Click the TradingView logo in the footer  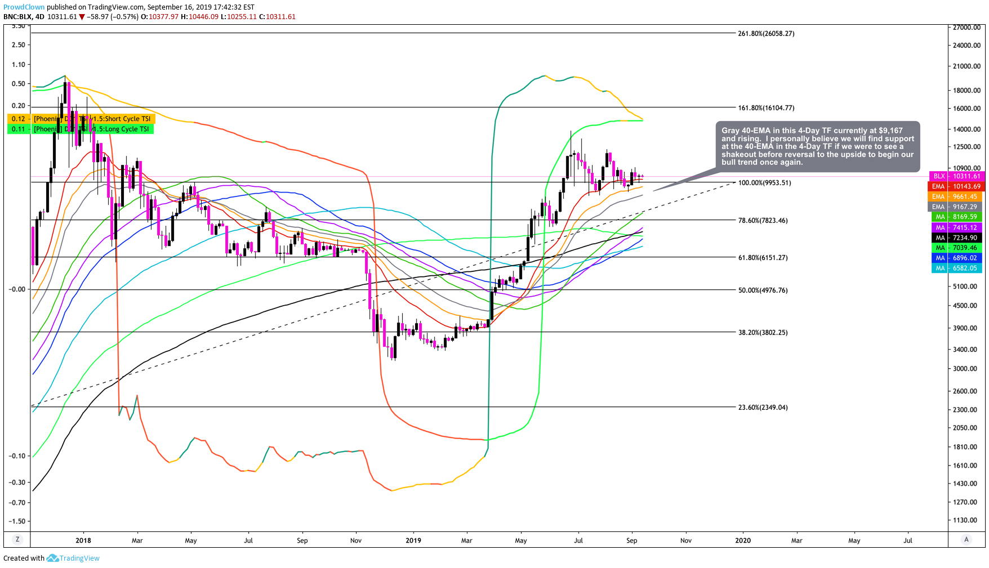pos(73,558)
